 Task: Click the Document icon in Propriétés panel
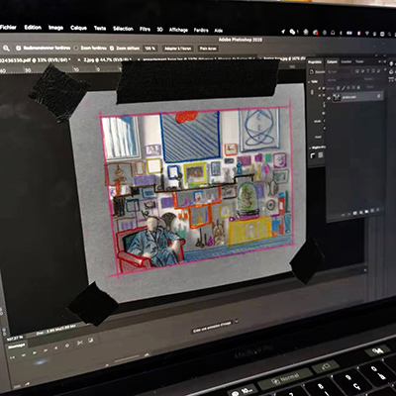312,71
